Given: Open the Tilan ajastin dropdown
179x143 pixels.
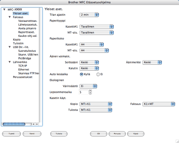Looking at the screenshot, I should (x=89, y=15).
